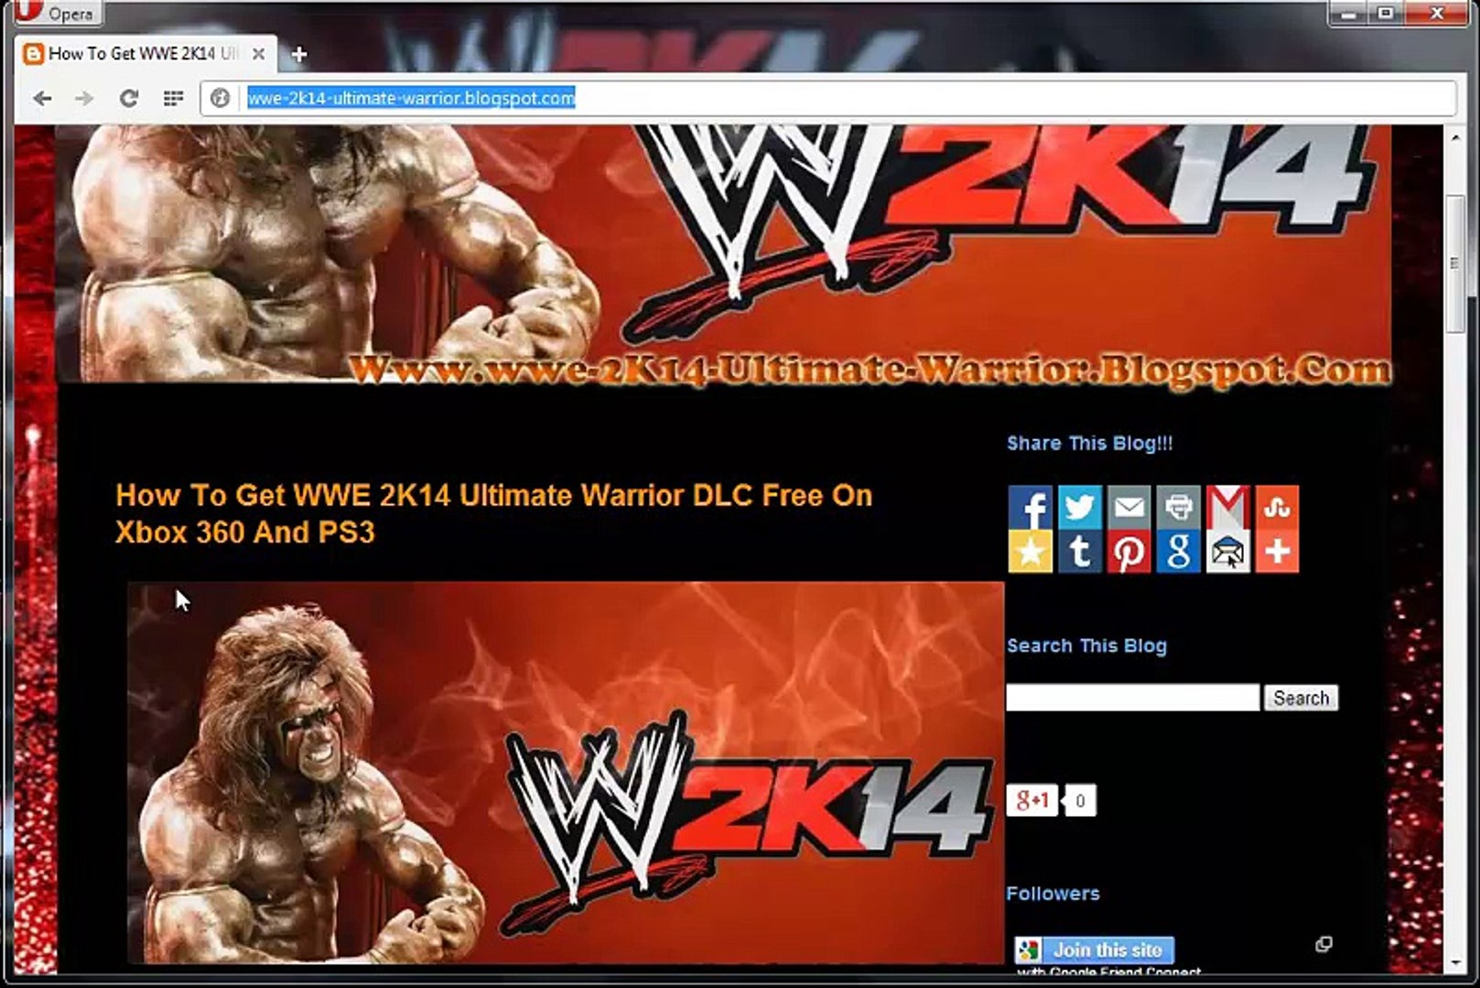
Task: Open the StumbleUpon share icon
Action: click(x=1277, y=507)
